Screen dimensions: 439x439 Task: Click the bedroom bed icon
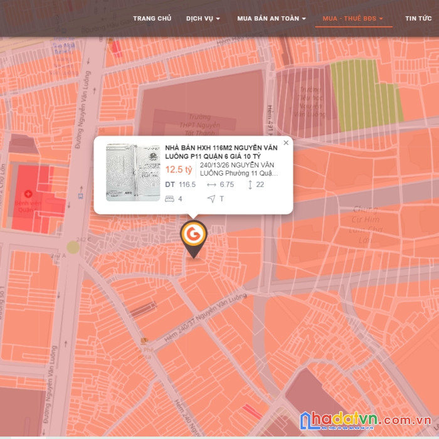[x=169, y=199]
